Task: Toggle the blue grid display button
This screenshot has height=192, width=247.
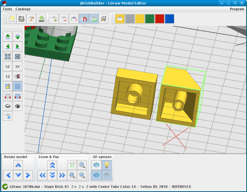Action: [x=18, y=86]
